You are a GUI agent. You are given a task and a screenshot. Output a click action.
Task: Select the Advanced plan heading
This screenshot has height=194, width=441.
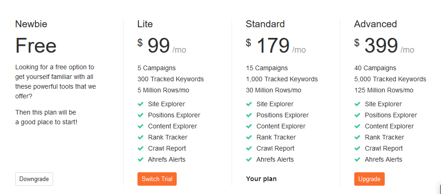pyautogui.click(x=375, y=24)
